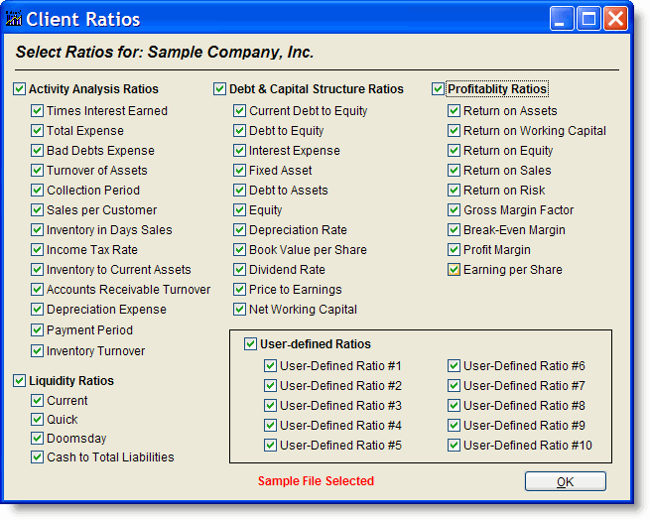This screenshot has width=650, height=520.
Task: Uncheck Debt & Capital Structure Ratios group
Action: point(219,88)
